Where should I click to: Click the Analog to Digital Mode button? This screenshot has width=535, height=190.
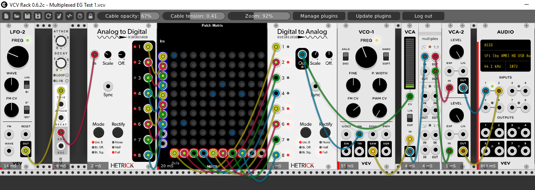[x=99, y=132]
